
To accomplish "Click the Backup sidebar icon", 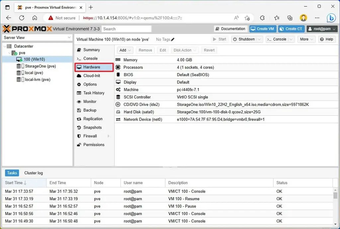I will click(80, 110).
